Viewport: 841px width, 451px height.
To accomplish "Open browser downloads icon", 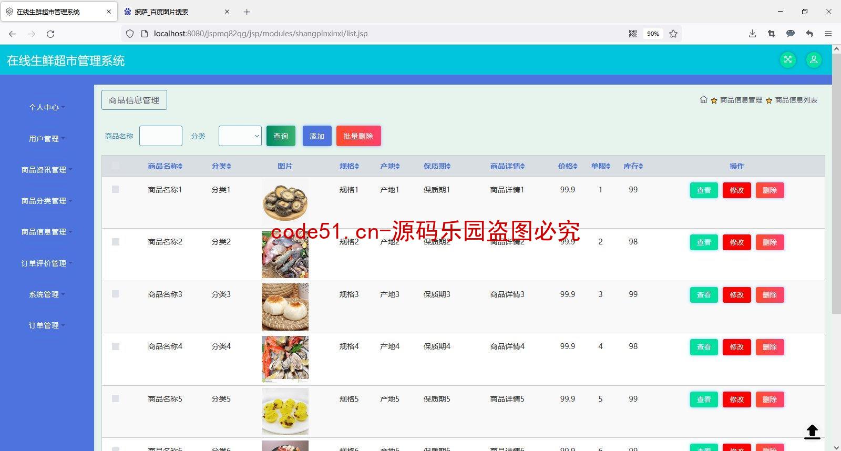I will coord(752,34).
